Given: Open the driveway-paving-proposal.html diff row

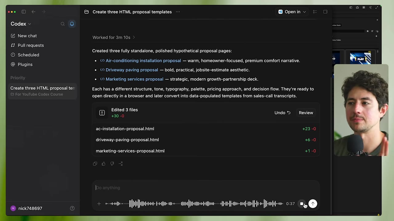Looking at the screenshot, I should [x=206, y=140].
